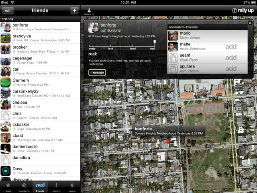257x193 pixels.
Task: Add seanf as a friend
Action: coord(230,57)
